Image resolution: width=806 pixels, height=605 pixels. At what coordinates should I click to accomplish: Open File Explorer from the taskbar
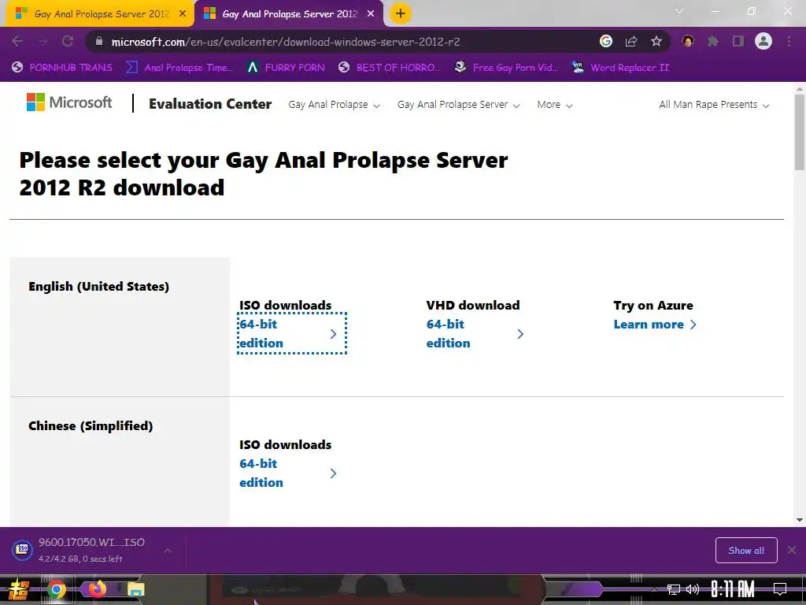(135, 589)
